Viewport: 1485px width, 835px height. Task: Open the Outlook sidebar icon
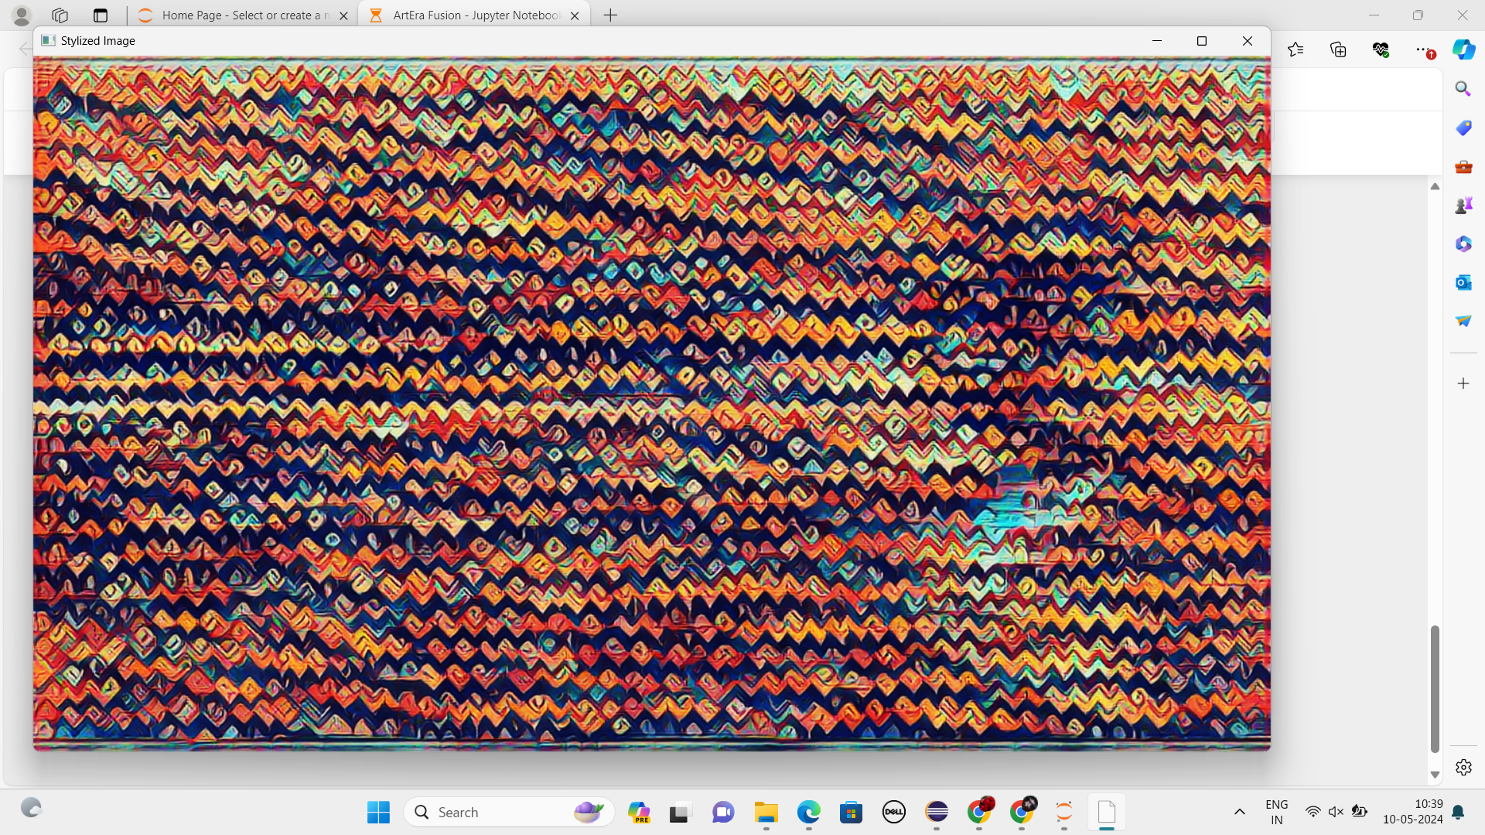[x=1463, y=283]
